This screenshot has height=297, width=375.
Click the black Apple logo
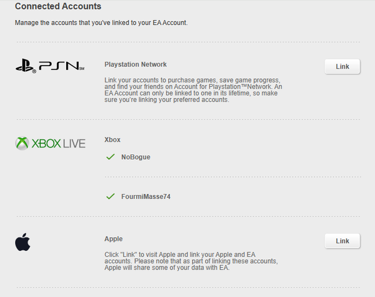[23, 242]
